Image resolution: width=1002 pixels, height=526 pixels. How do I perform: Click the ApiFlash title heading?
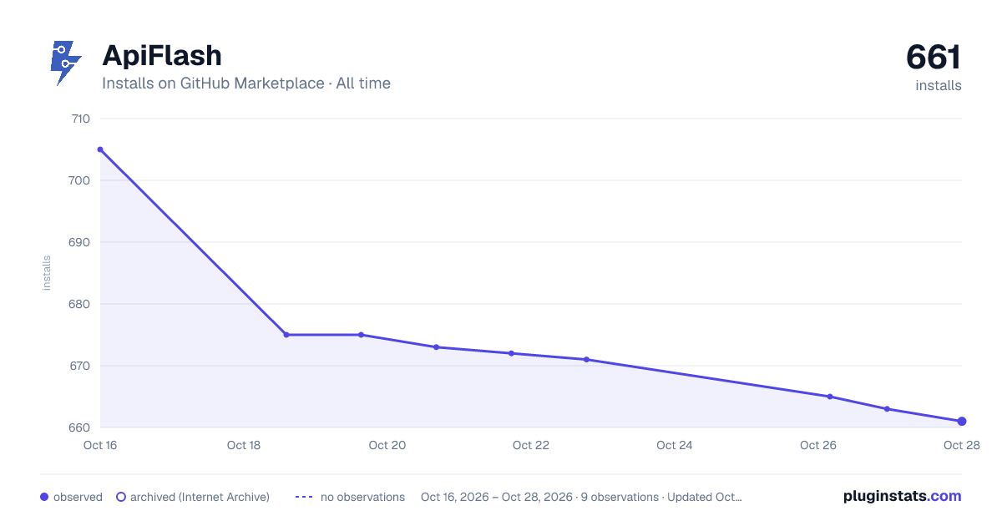click(x=162, y=56)
